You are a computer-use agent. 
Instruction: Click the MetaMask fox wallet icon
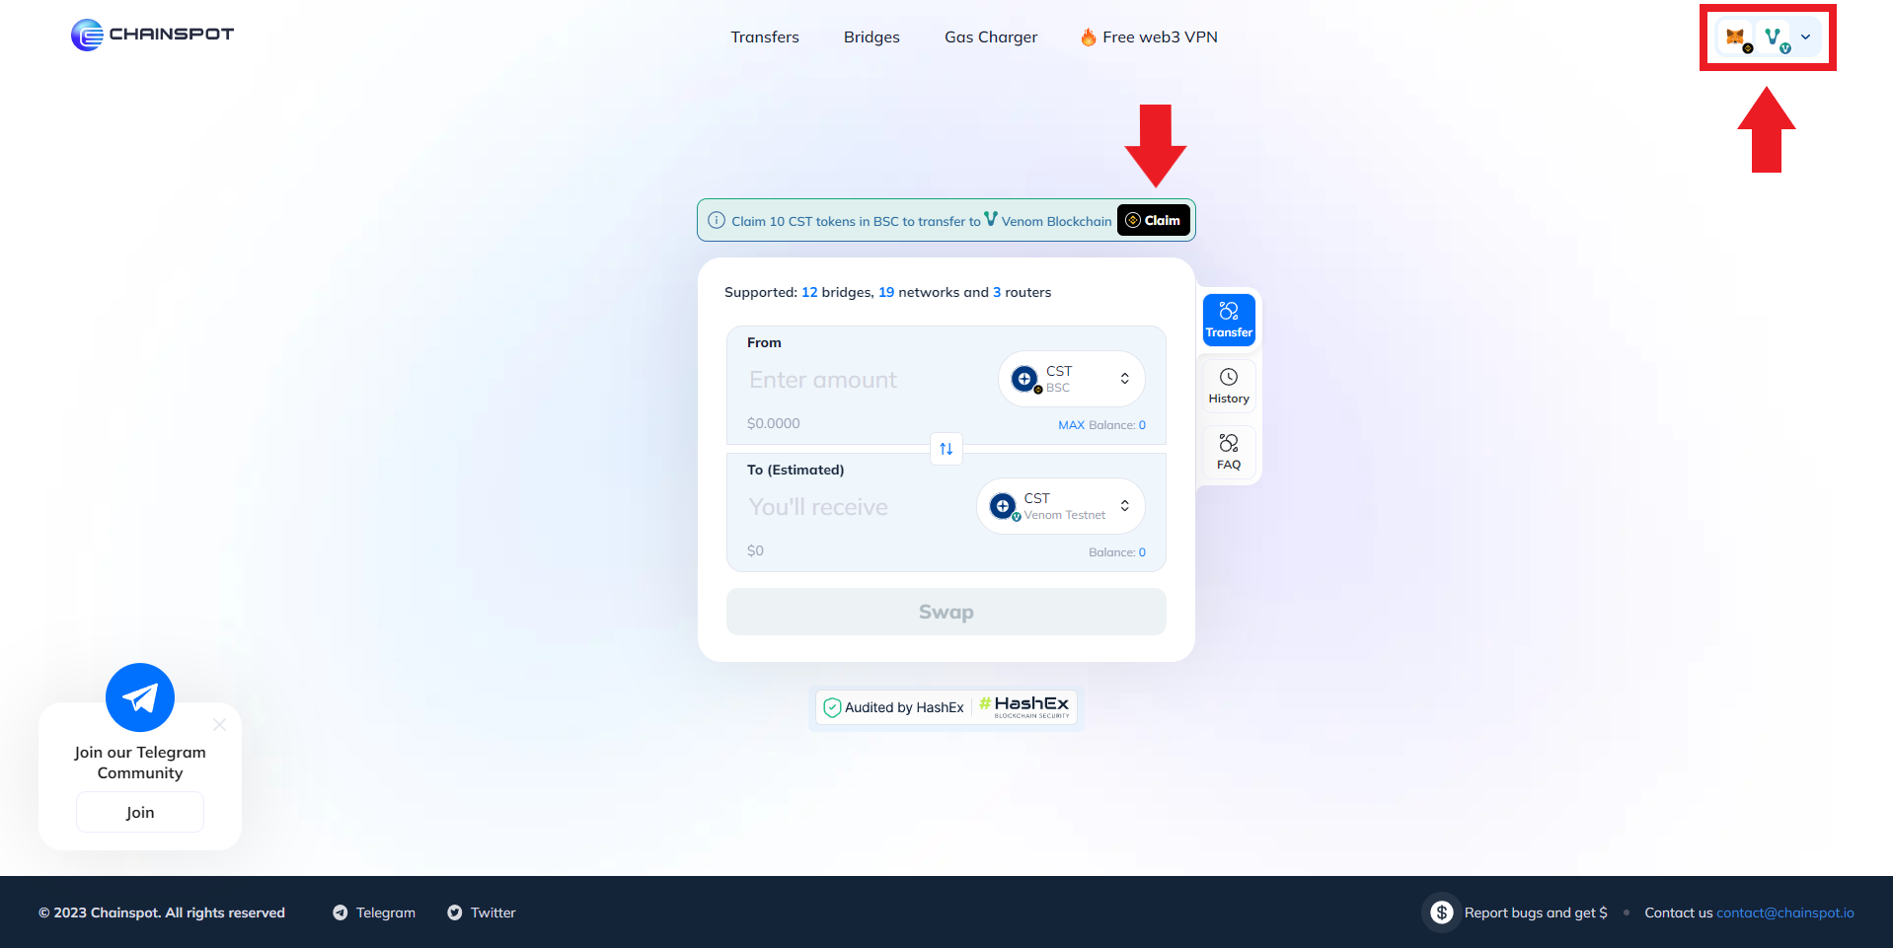1735,37
